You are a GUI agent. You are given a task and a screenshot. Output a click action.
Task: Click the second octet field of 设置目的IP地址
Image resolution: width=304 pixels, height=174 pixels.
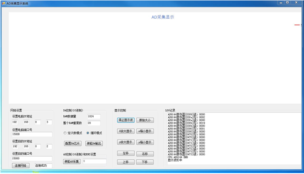click(27, 146)
